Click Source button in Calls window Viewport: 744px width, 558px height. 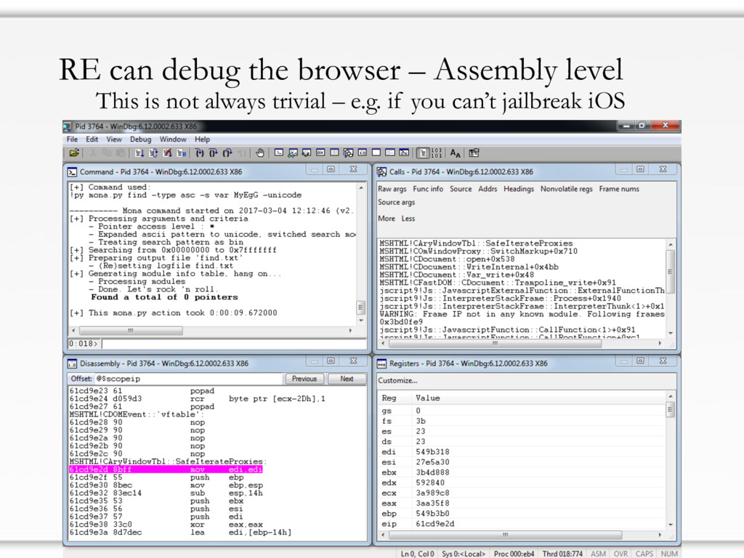click(x=461, y=189)
